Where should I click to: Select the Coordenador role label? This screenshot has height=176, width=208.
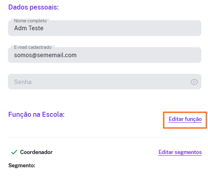(36, 152)
